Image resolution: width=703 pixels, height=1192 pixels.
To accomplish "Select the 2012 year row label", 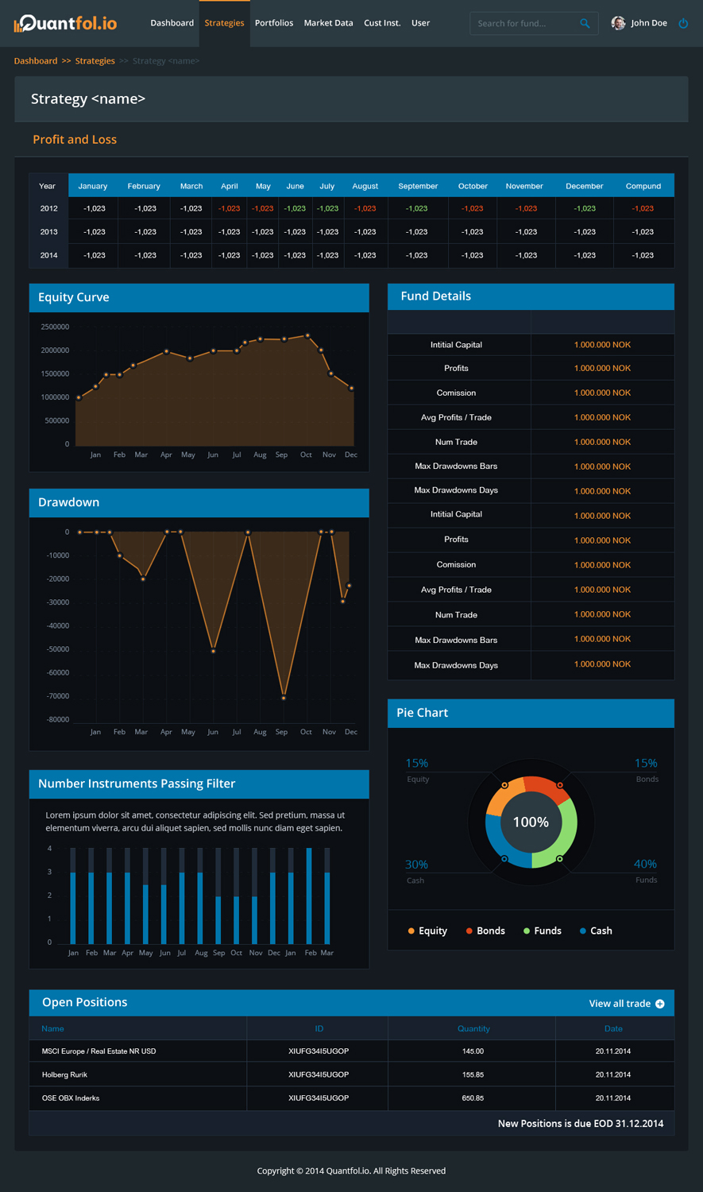I will (48, 208).
